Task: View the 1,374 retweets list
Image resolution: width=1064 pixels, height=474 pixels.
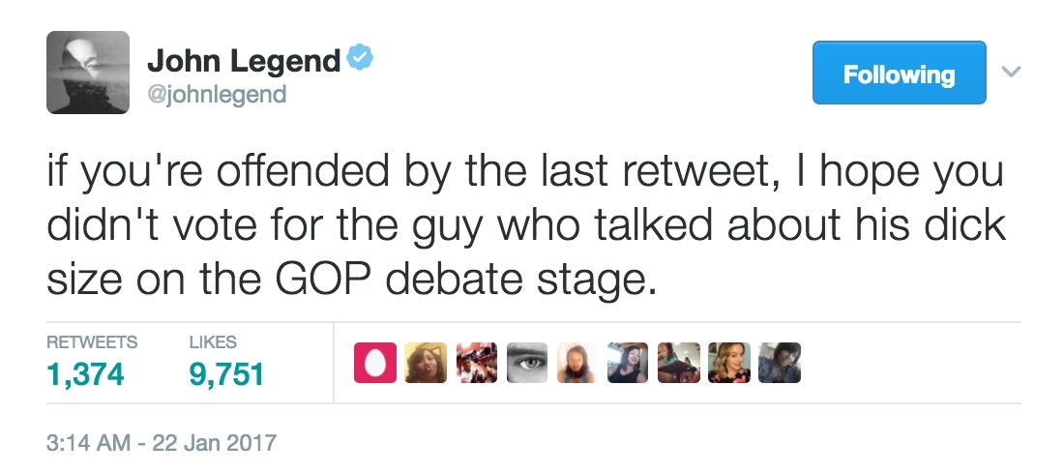Action: [85, 374]
